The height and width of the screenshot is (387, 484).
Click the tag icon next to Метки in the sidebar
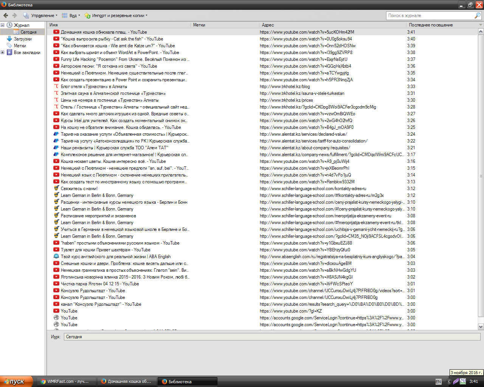click(9, 46)
